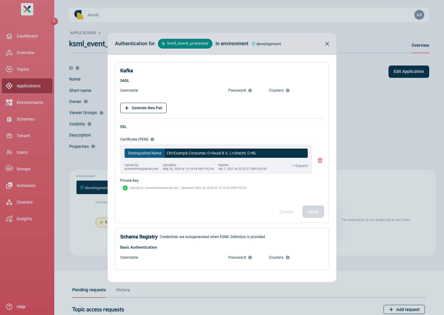Open the Schemas clipboard icon
Screen dimensions: 444x315
(9, 119)
